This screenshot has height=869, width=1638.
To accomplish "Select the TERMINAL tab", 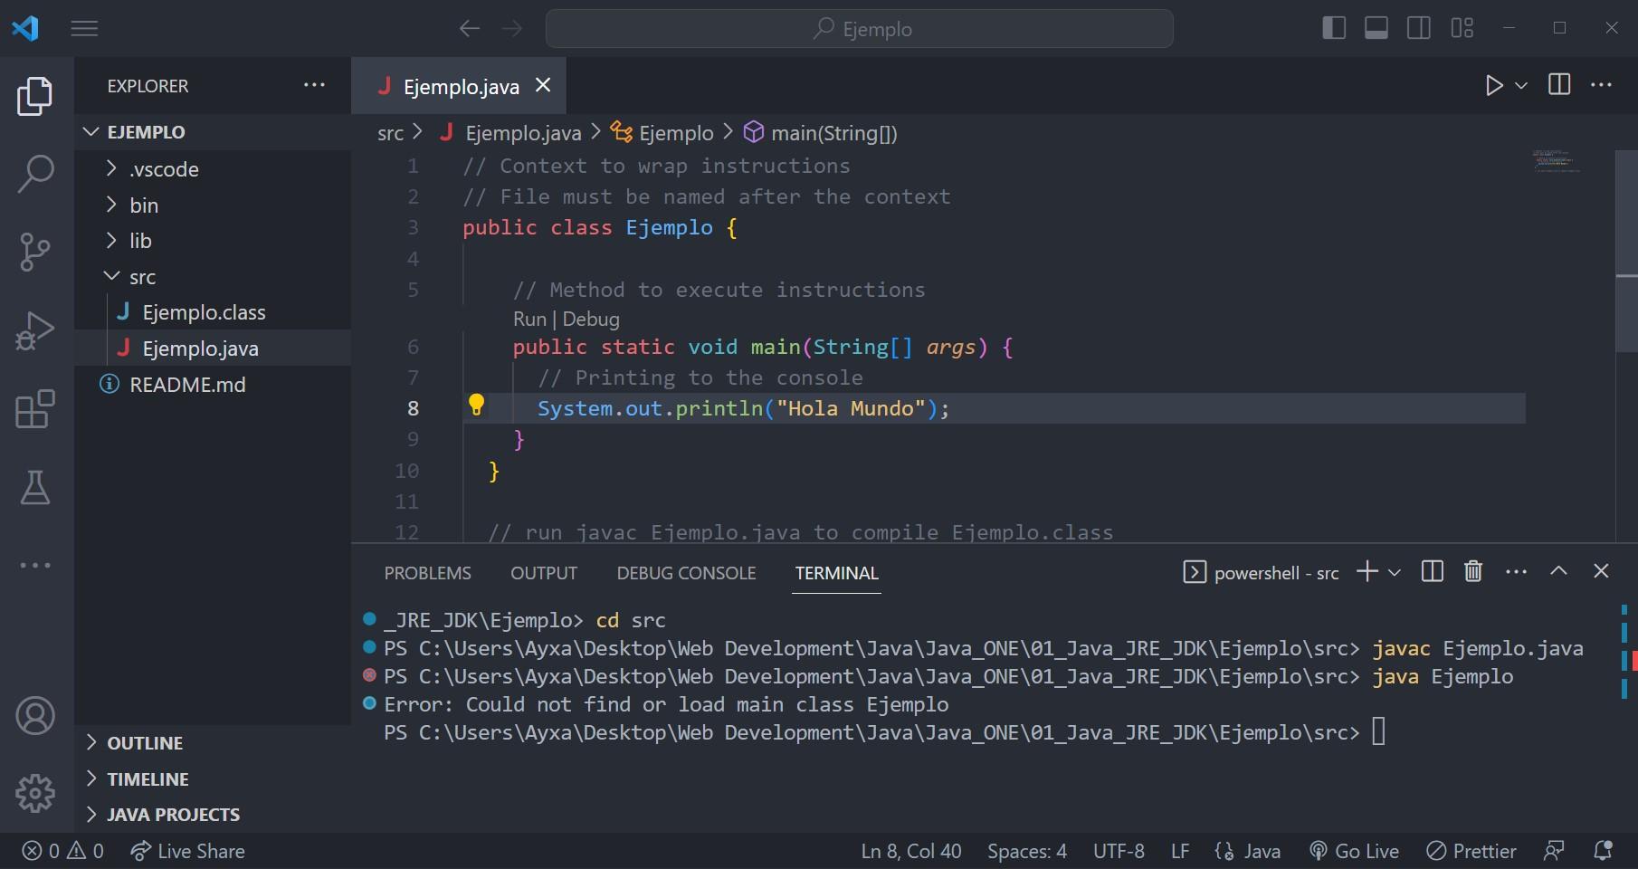I will [836, 573].
